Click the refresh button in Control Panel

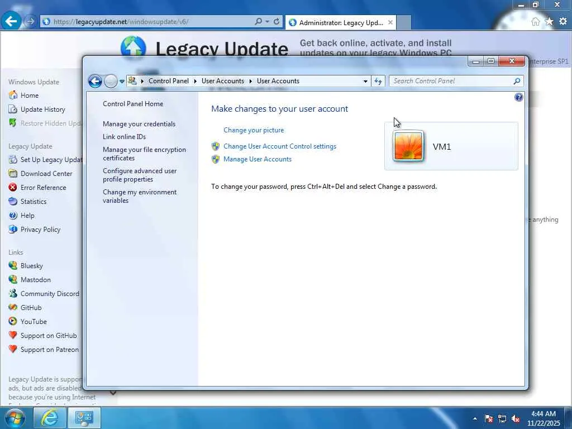378,81
